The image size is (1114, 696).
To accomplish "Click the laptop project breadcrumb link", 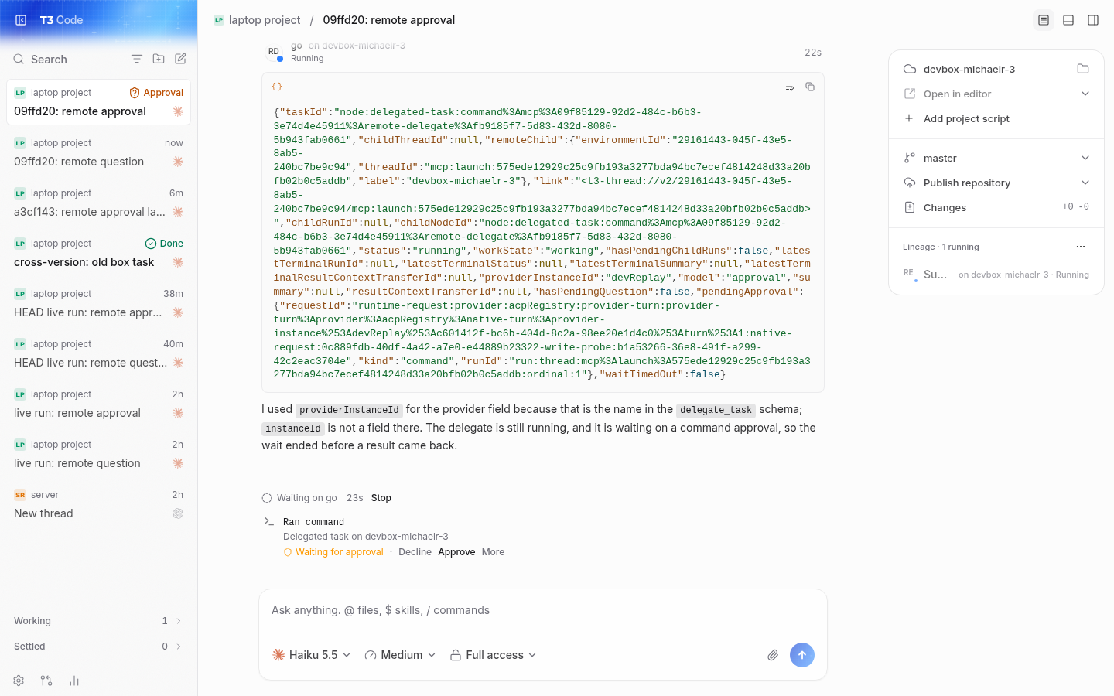I will tap(265, 20).
